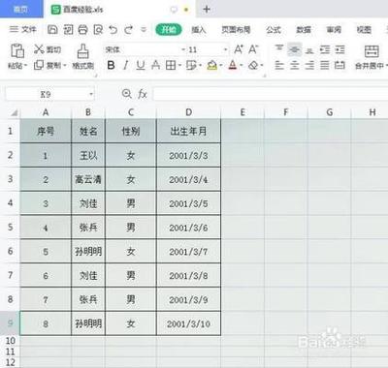Click the Print icon in quick toolbar

pyautogui.click(x=83, y=30)
